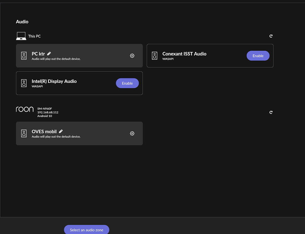Rename OVES mobil using the pencil icon
The image size is (305, 234).
click(60, 131)
